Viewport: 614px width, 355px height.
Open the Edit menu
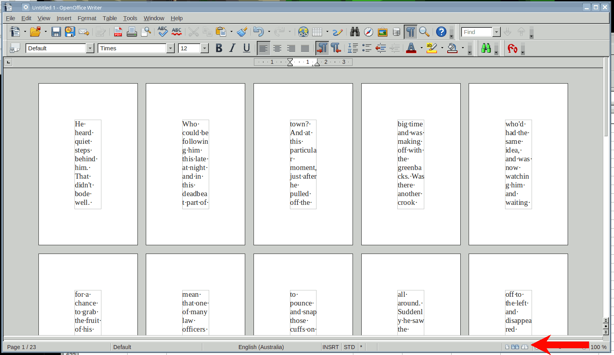pyautogui.click(x=27, y=18)
